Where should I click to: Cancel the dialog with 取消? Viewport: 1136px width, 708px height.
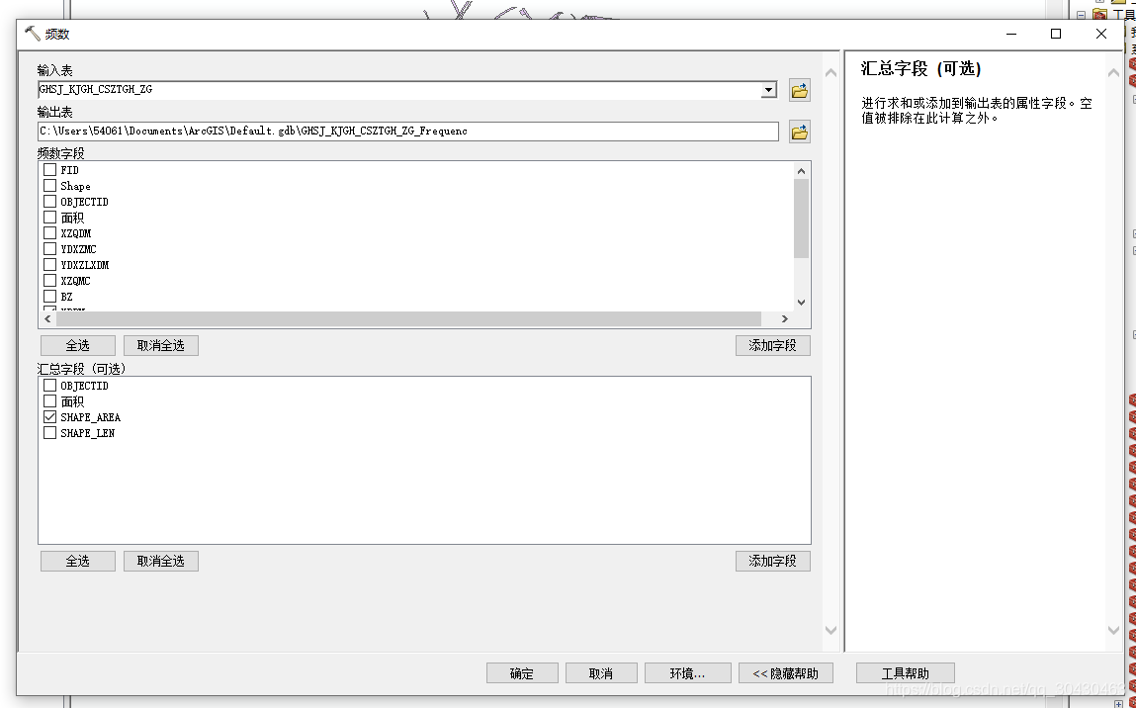click(600, 672)
